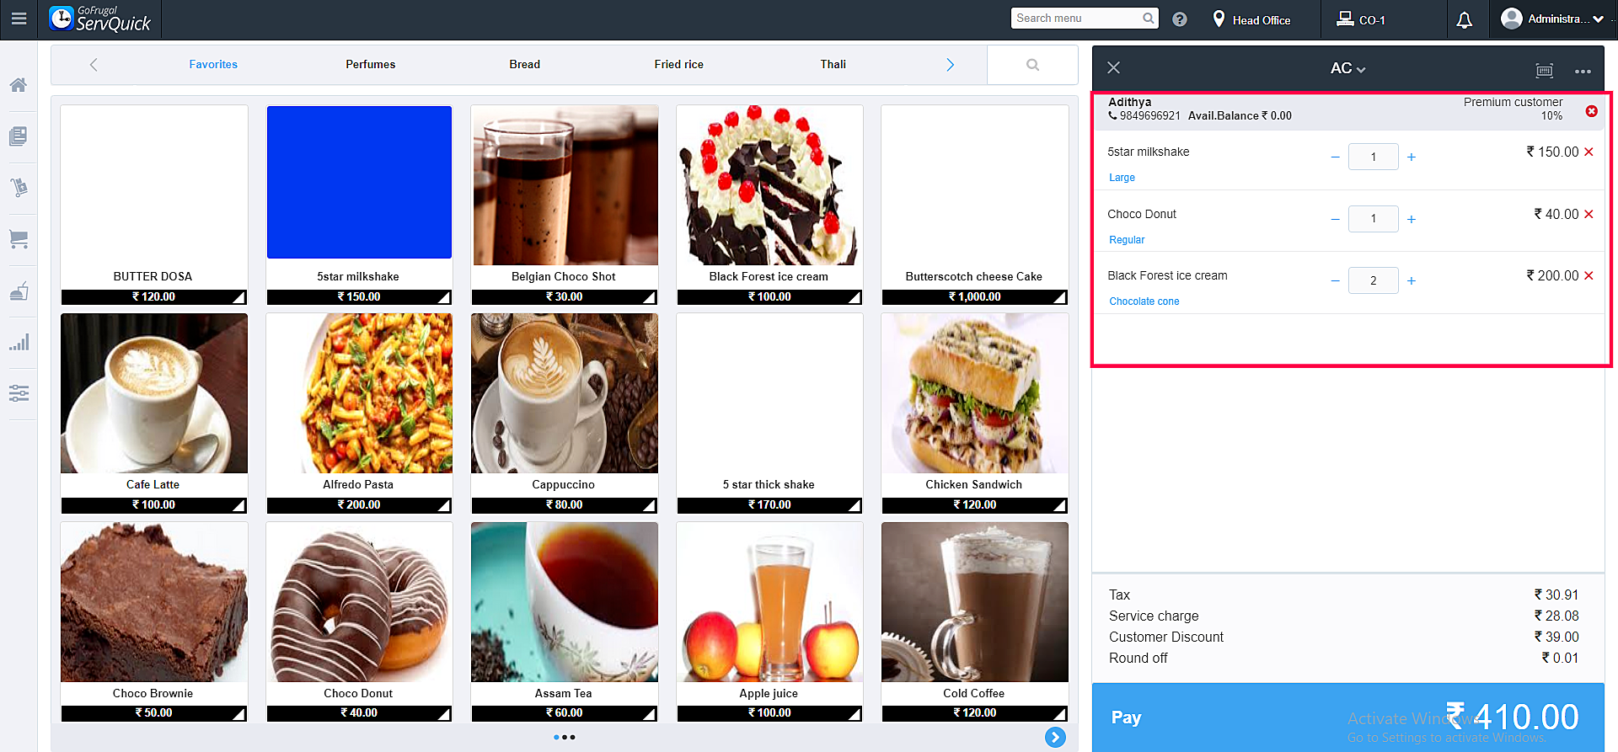Open the shopping cart sidebar icon
The width and height of the screenshot is (1618, 752).
19,239
